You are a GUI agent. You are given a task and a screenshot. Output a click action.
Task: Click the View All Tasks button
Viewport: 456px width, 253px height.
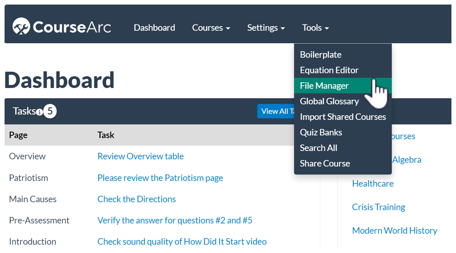click(276, 111)
